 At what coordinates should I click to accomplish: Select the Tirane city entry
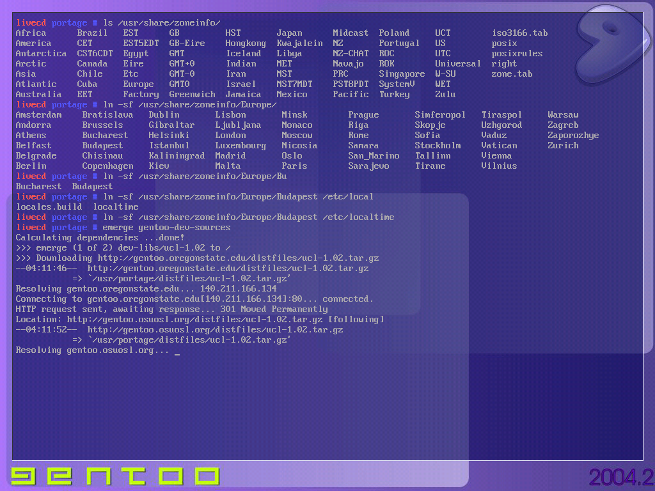tap(430, 166)
